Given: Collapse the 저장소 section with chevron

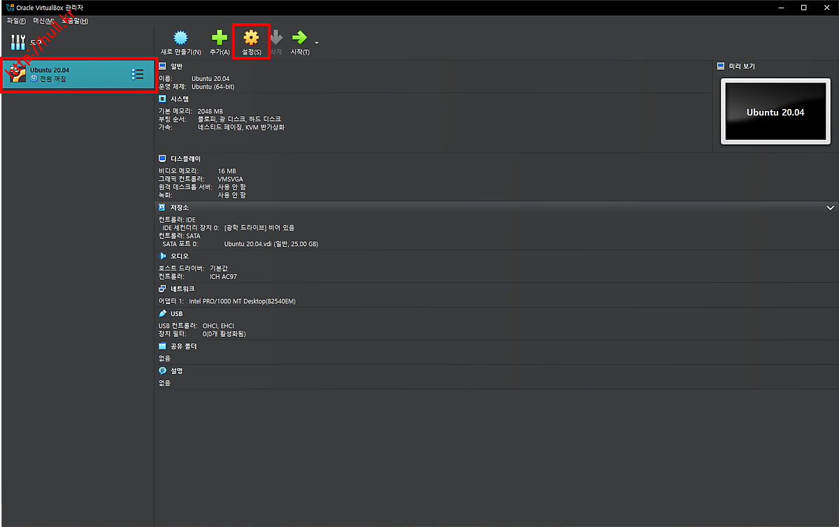Looking at the screenshot, I should [831, 208].
